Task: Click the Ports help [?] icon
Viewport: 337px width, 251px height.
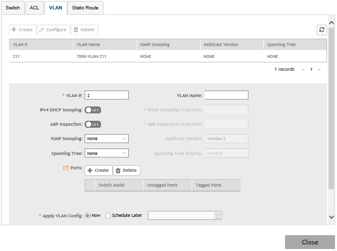Action: (x=65, y=168)
